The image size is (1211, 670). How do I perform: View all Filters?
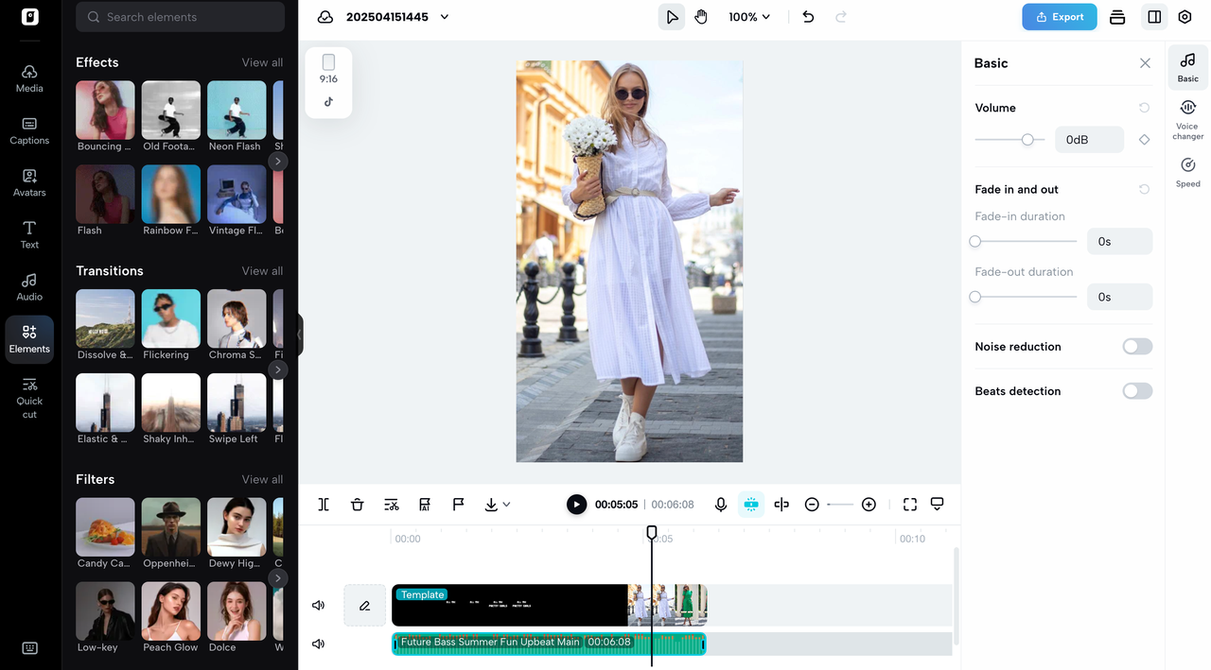[x=262, y=479]
